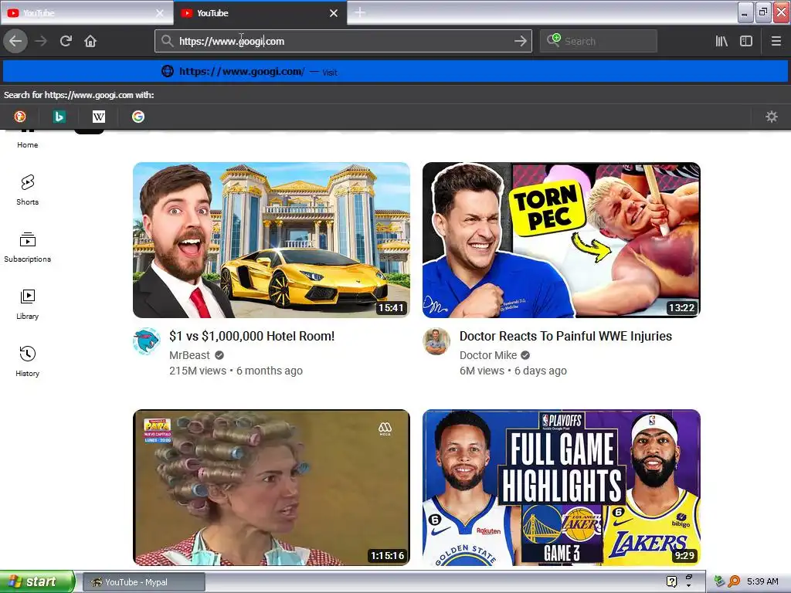The width and height of the screenshot is (791, 593).
Task: Open the woman with hair curlers thumbnail
Action: coord(271,487)
